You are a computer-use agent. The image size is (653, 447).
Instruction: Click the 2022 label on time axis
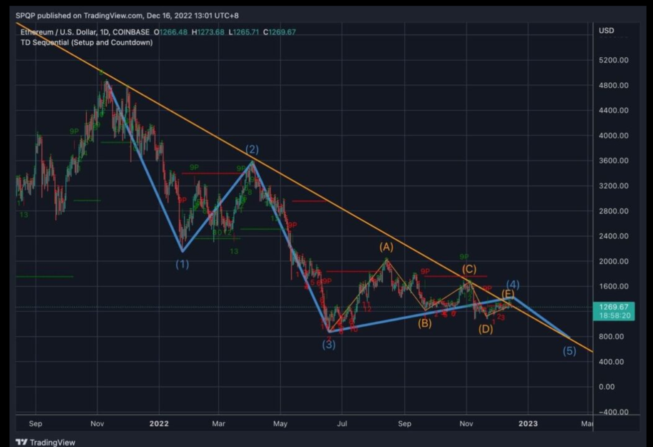coord(159,424)
